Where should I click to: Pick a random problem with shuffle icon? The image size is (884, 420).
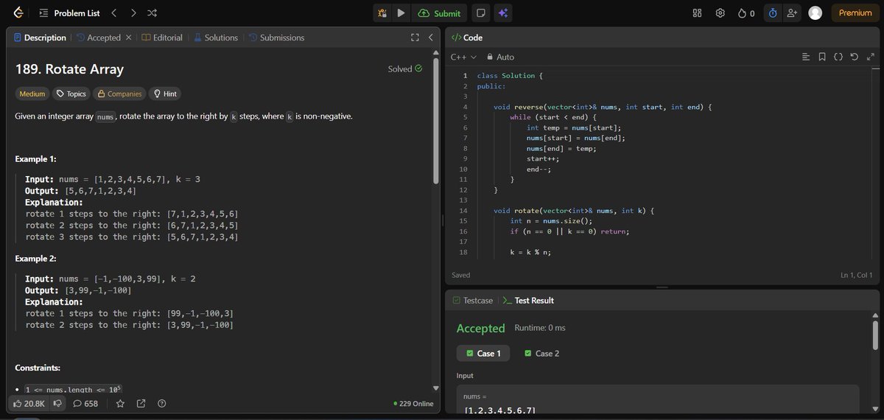point(152,13)
